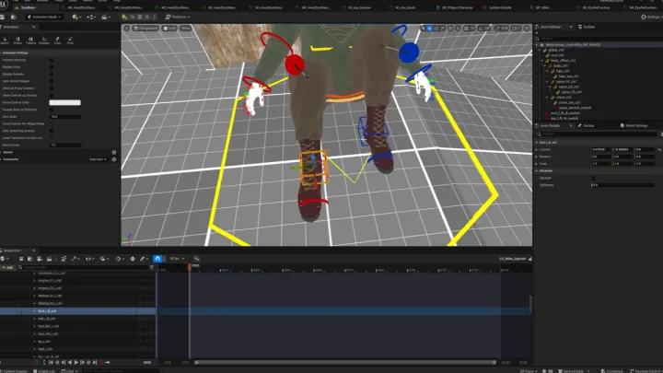Open the Tweens tool in Animation panel
Viewport: 663px width, 373px height.
[31, 41]
